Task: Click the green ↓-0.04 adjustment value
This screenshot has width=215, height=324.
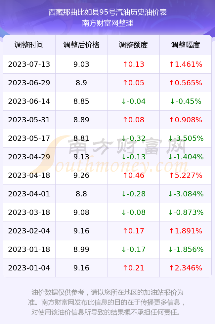Action: tap(133, 101)
